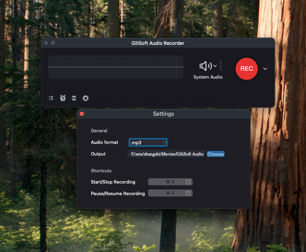The image size is (306, 252).
Task: Click the GiliSoft Audio Recorder title
Action: [158, 43]
